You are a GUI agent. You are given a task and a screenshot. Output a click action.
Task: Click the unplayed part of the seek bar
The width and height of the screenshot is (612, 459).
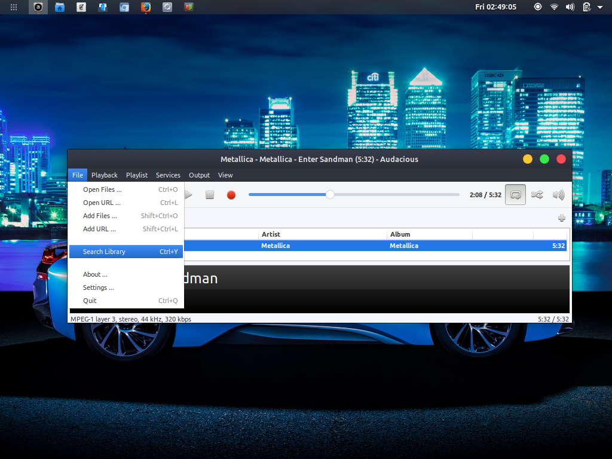click(397, 194)
